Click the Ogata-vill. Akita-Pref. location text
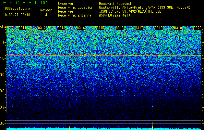This screenshot has width=204, height=130. coord(145,7)
